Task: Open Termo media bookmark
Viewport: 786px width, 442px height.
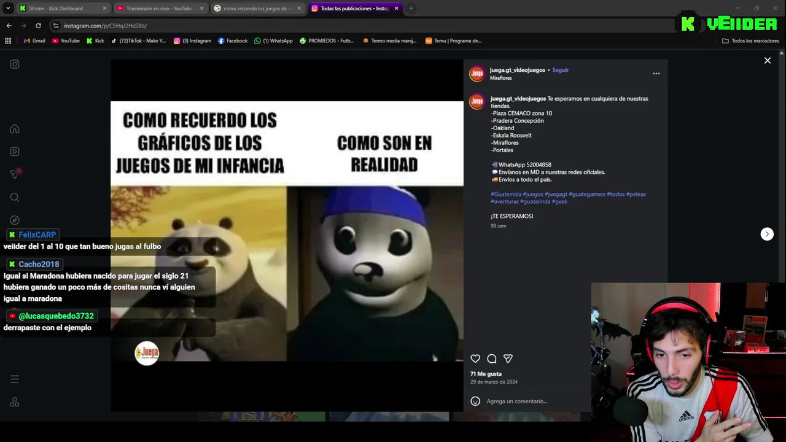Action: [390, 41]
